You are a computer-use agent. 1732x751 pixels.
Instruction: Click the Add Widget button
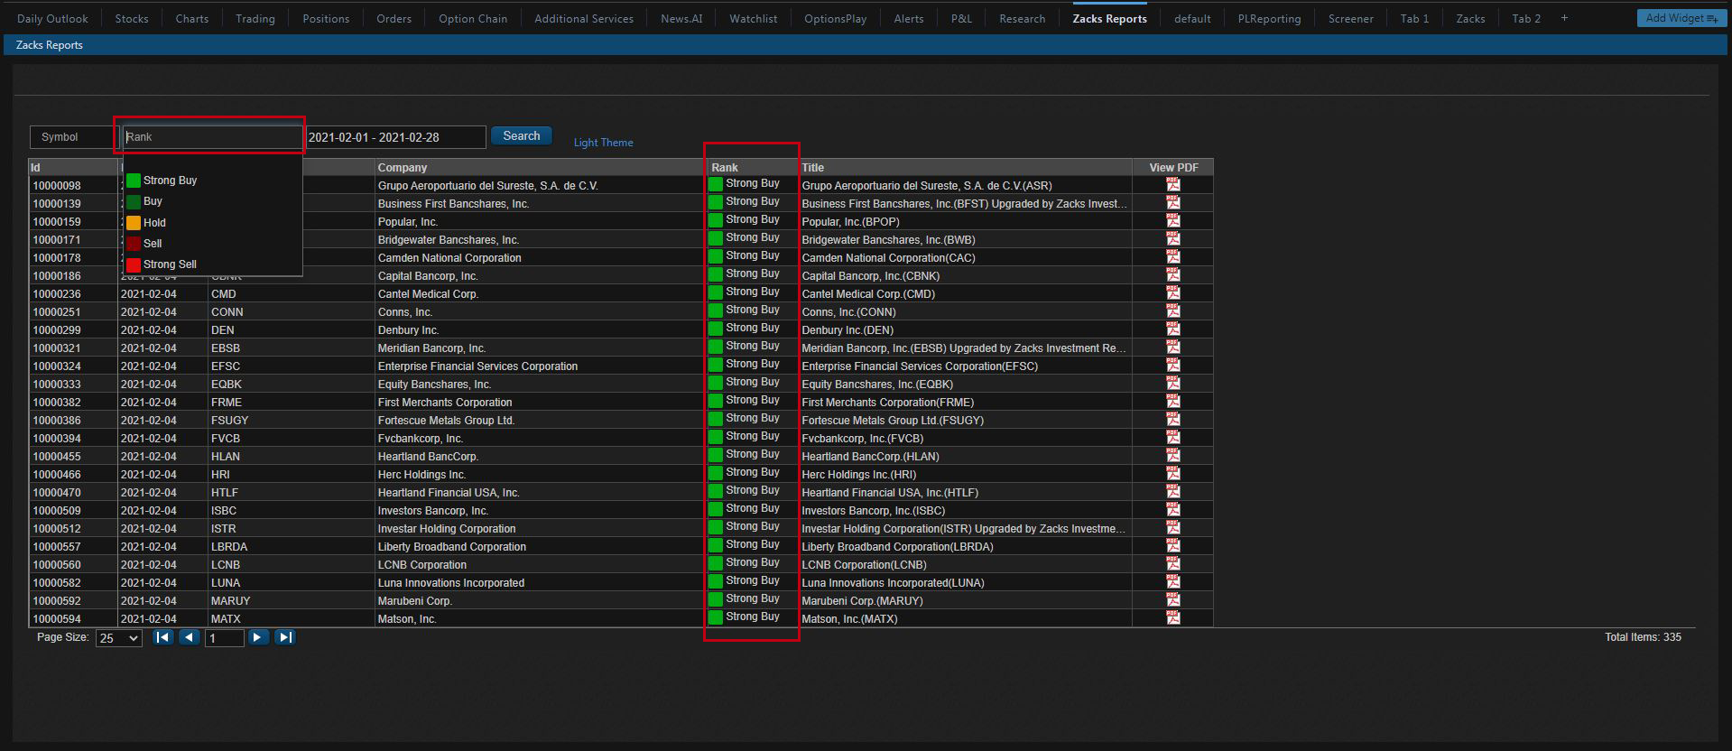(x=1681, y=18)
